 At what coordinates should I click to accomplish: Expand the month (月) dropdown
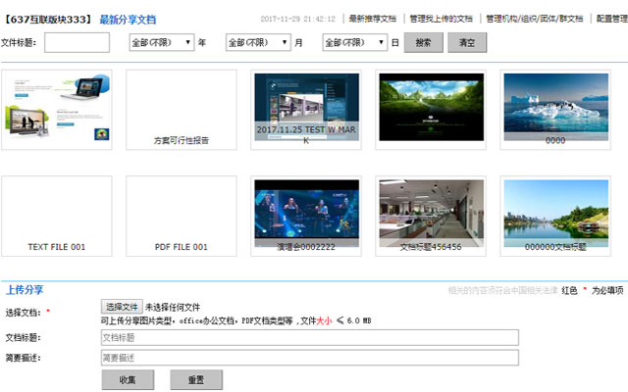(257, 42)
